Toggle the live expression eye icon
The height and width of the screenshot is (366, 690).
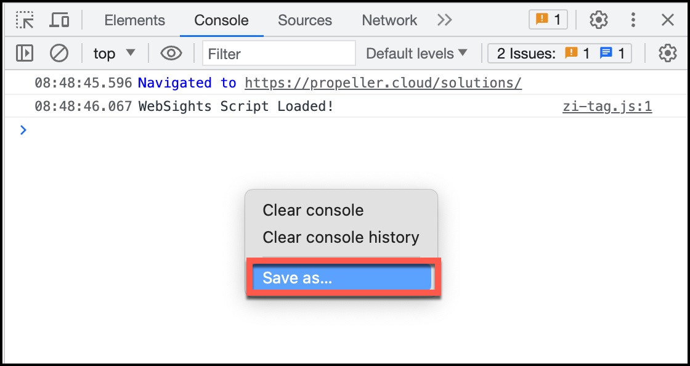coord(171,53)
